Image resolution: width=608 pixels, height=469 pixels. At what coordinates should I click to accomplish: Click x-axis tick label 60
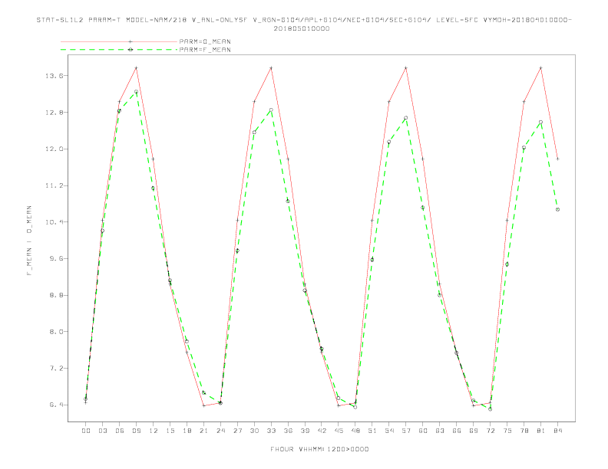click(x=423, y=431)
